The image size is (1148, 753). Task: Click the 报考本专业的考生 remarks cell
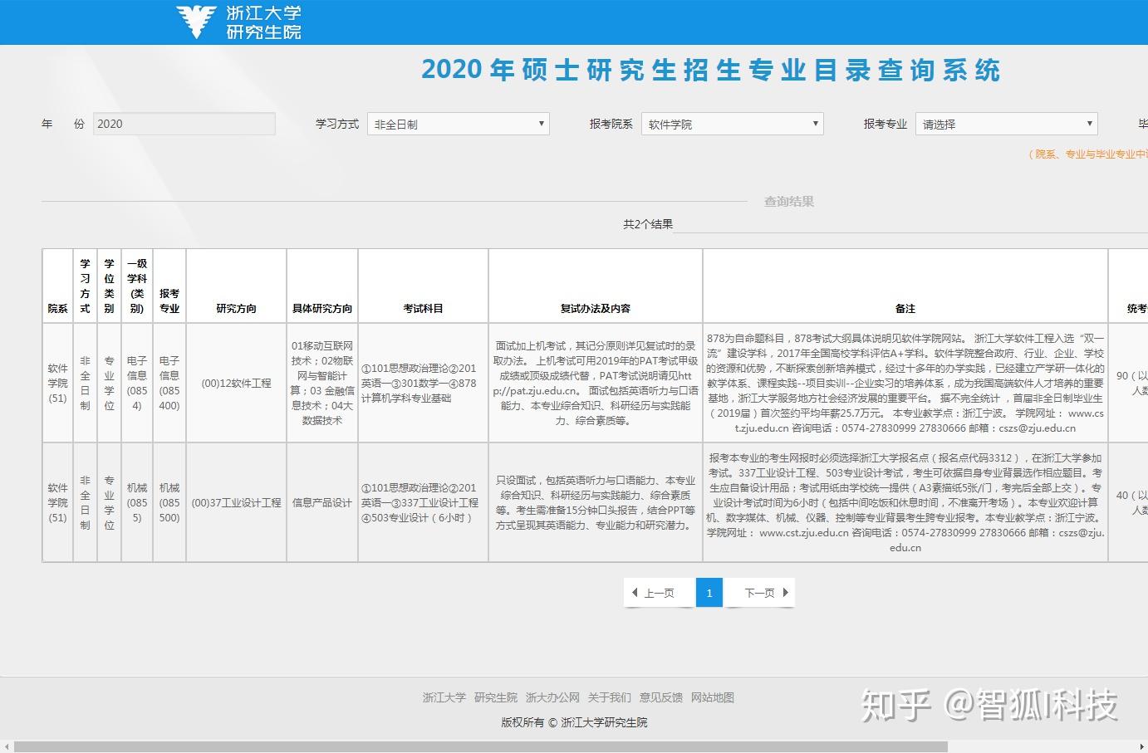point(905,502)
